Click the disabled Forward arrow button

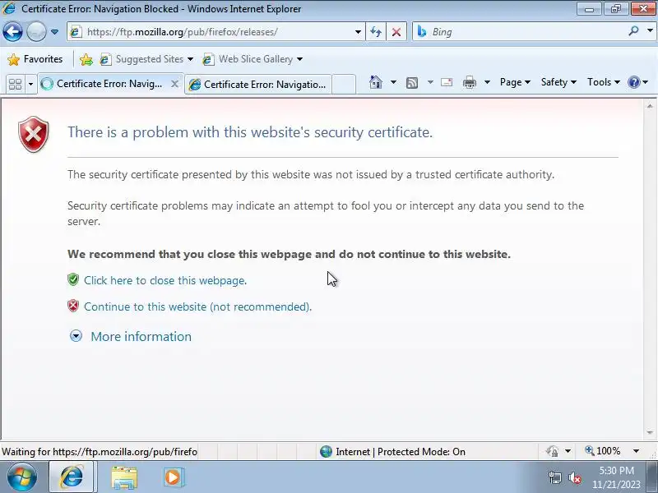pos(36,31)
